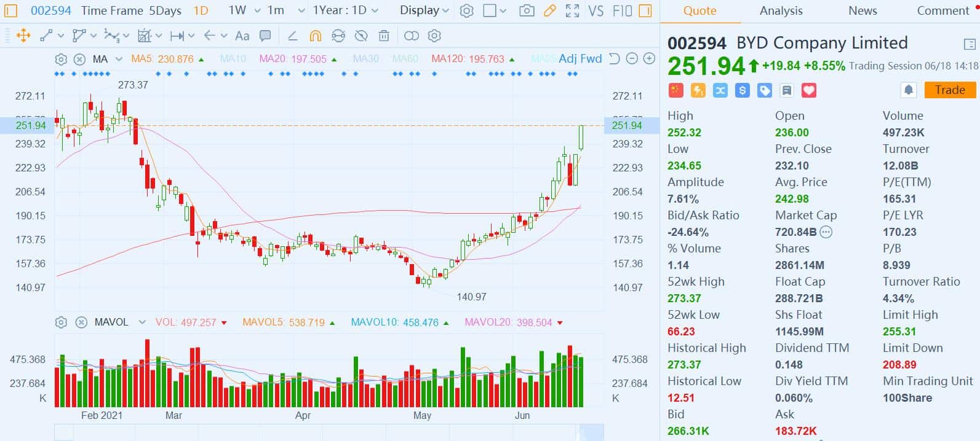Open the MAVOL indicator dropdown
Image resolution: width=980 pixels, height=441 pixels.
(x=141, y=322)
